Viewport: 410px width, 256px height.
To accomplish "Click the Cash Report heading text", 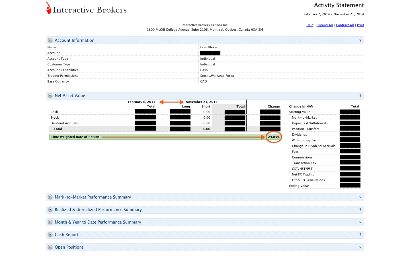I will pyautogui.click(x=66, y=235).
